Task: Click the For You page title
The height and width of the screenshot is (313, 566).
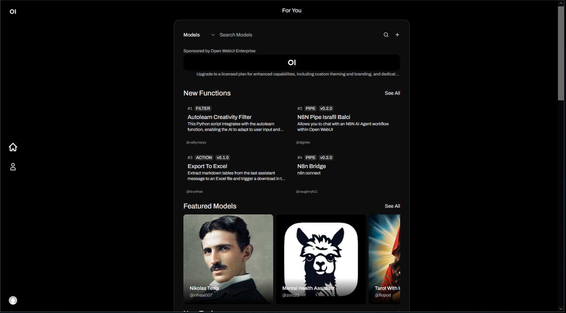Action: click(292, 11)
